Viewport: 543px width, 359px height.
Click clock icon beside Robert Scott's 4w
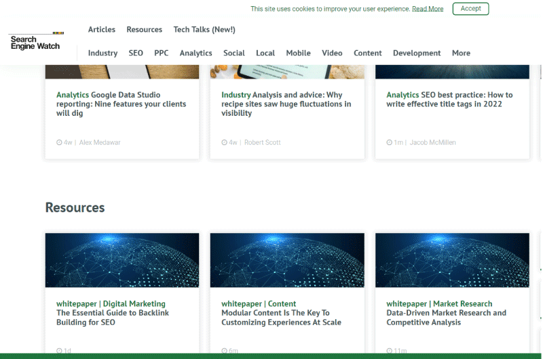click(x=225, y=142)
